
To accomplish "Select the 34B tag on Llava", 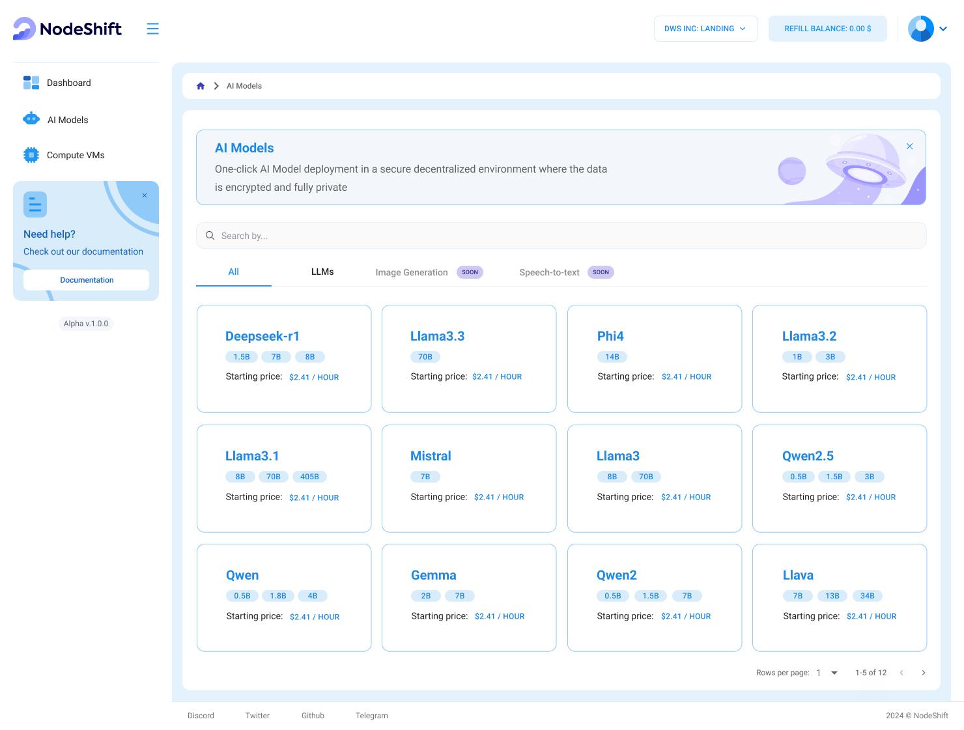I will pyautogui.click(x=868, y=596).
